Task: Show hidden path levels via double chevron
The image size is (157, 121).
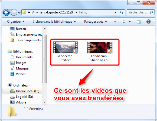Action: click(29, 12)
